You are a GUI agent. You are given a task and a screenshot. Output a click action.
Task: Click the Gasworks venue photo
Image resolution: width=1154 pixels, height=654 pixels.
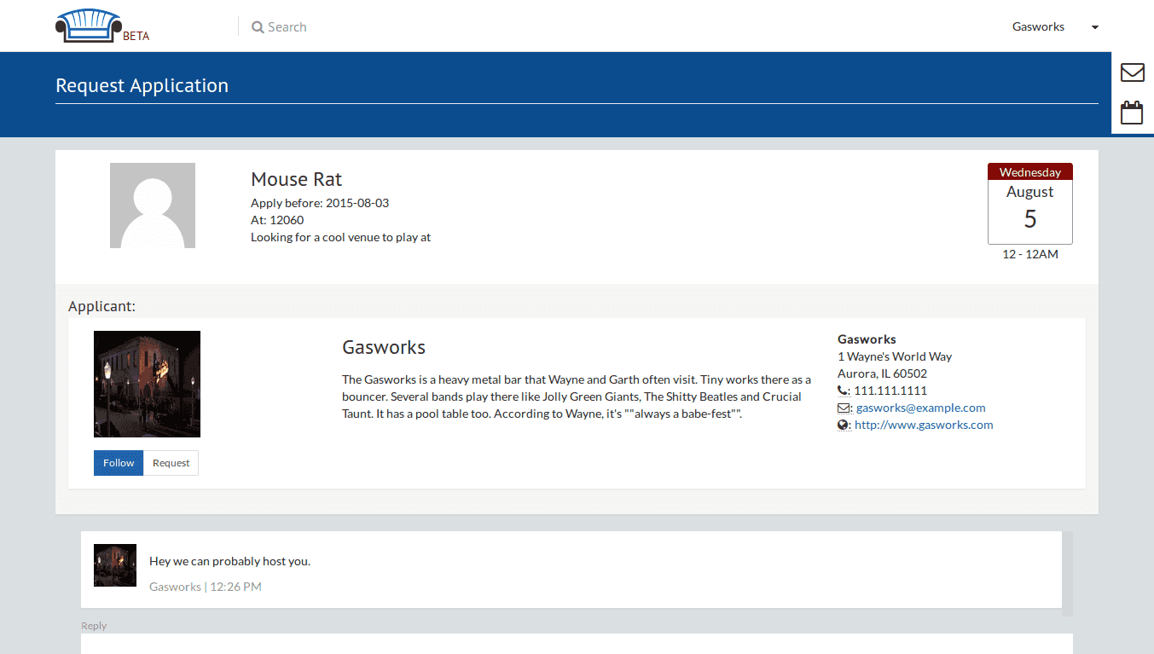tap(147, 384)
